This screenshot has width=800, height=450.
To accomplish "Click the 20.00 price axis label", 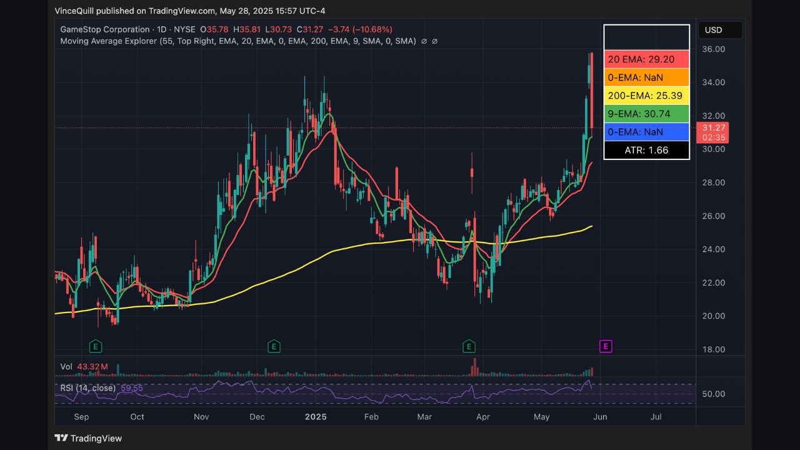I will 713,316.
